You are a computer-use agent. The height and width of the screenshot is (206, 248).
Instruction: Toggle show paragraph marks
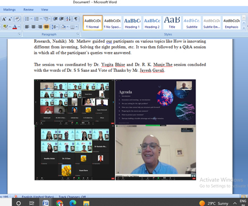tap(76, 19)
